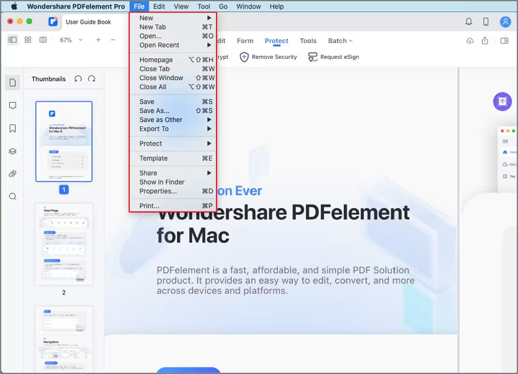
Task: Zoom in with the plus icon
Action: [98, 40]
